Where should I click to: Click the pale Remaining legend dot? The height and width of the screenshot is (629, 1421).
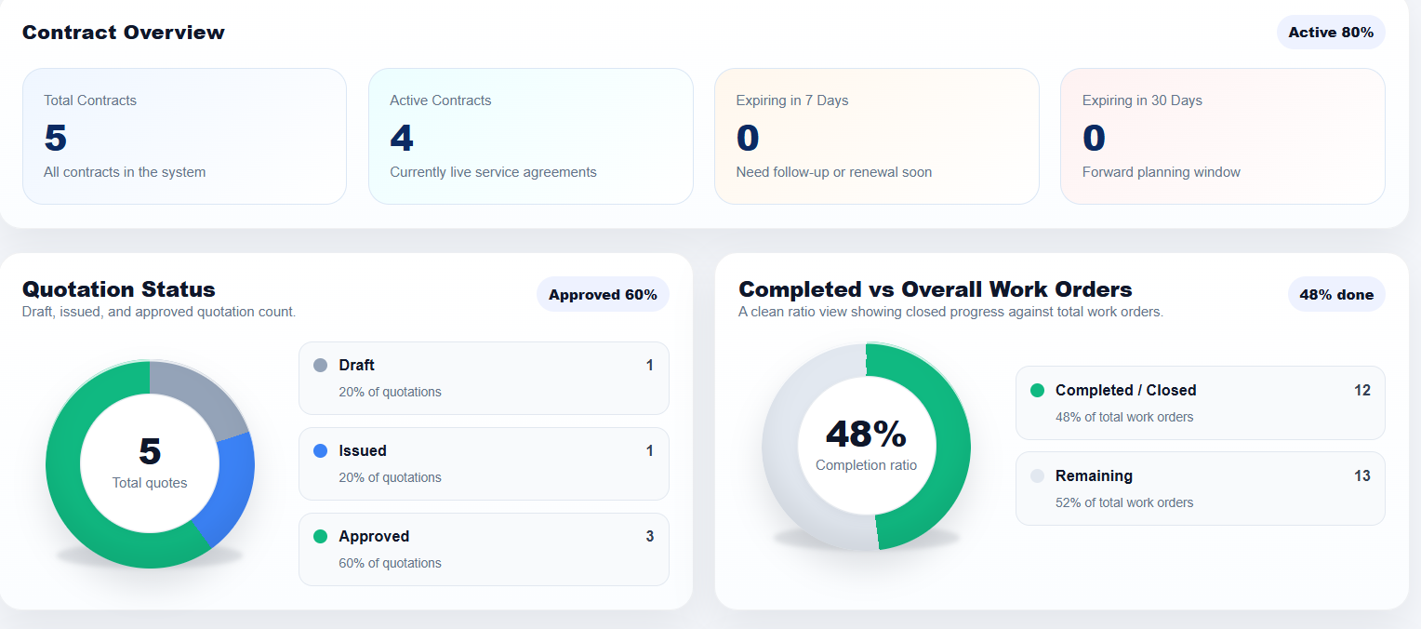tap(1038, 476)
